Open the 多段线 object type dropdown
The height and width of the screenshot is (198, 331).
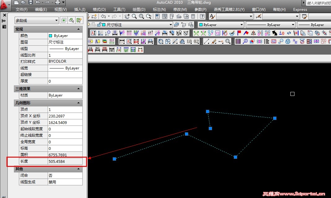click(x=37, y=20)
